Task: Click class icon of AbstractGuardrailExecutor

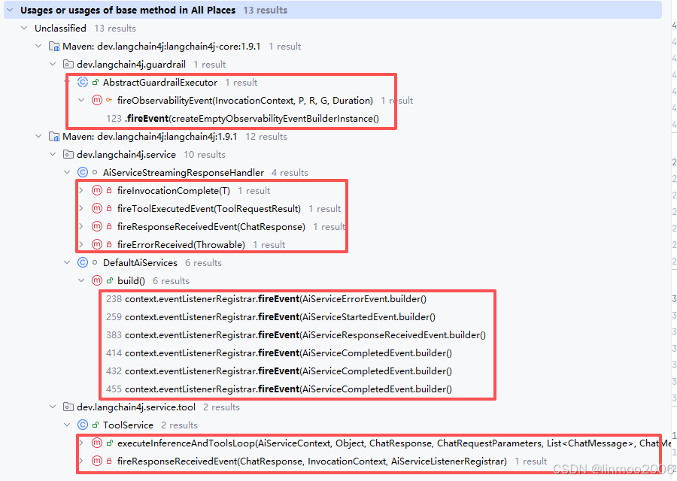Action: [83, 82]
